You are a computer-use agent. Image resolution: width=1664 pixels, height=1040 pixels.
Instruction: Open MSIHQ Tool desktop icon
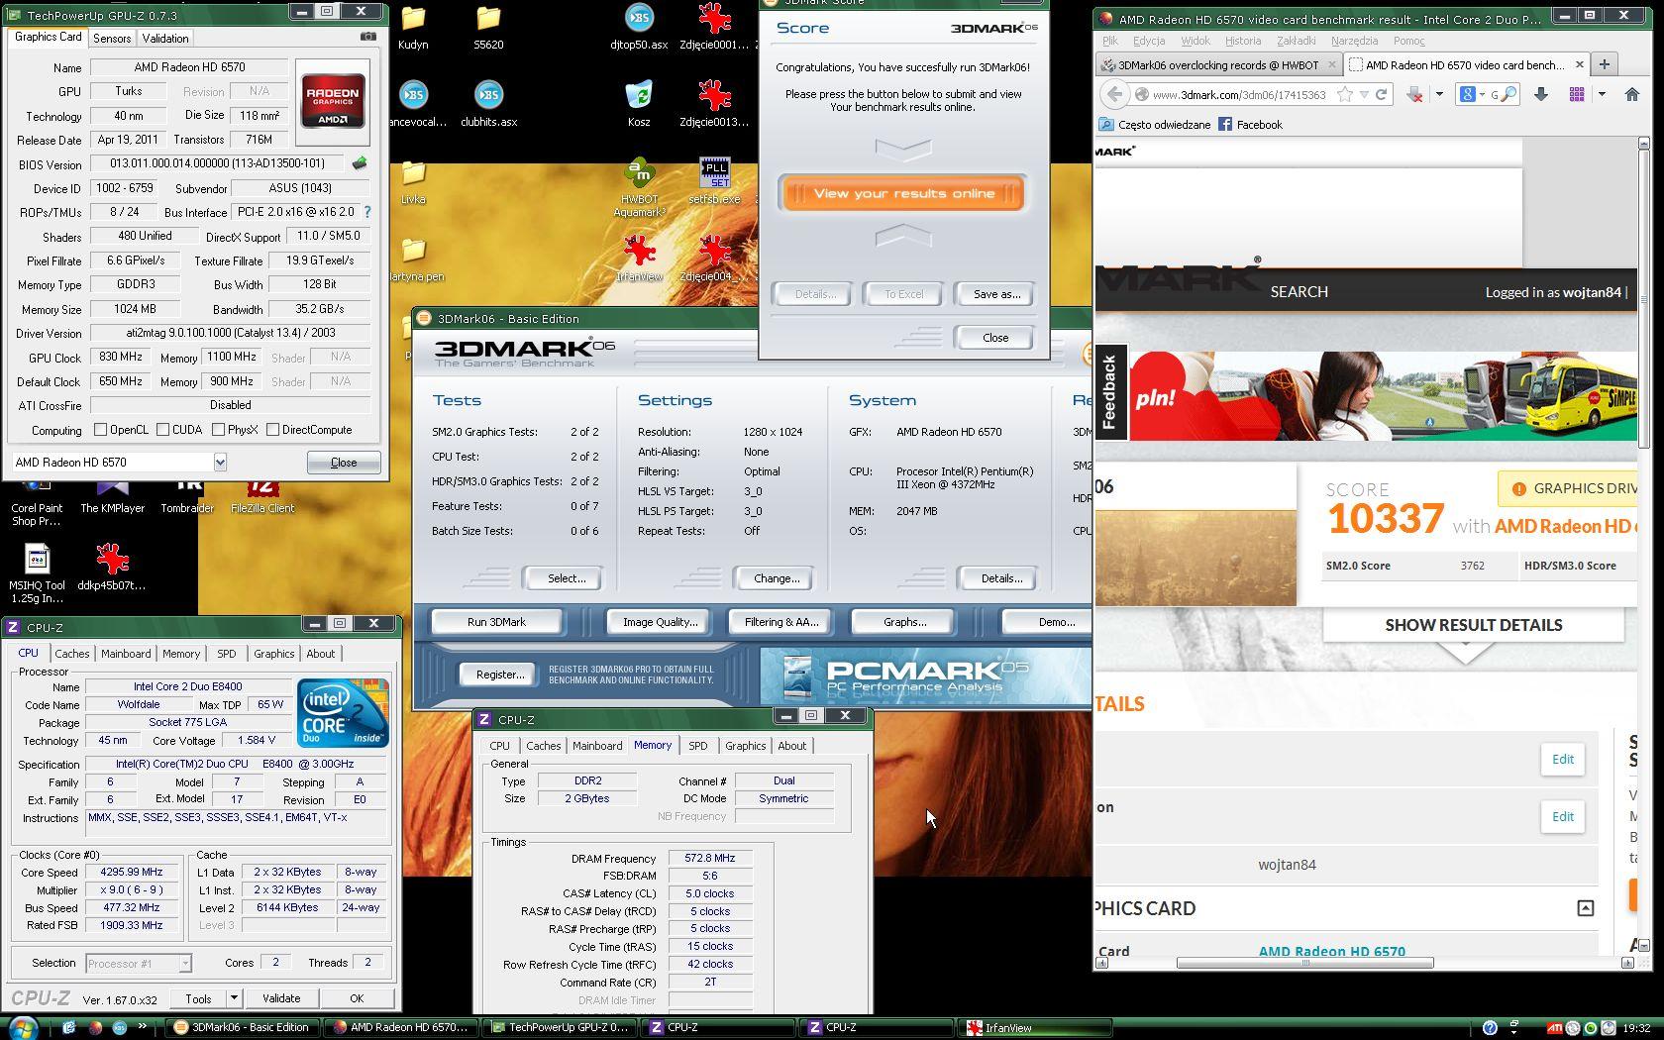click(x=38, y=574)
